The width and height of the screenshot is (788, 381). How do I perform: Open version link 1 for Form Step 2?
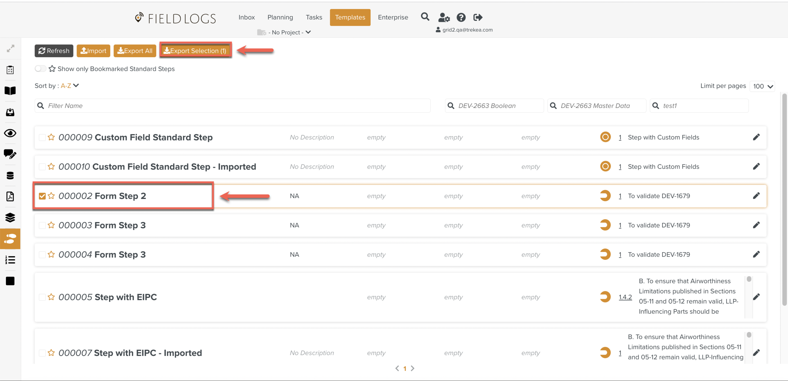[x=620, y=196]
